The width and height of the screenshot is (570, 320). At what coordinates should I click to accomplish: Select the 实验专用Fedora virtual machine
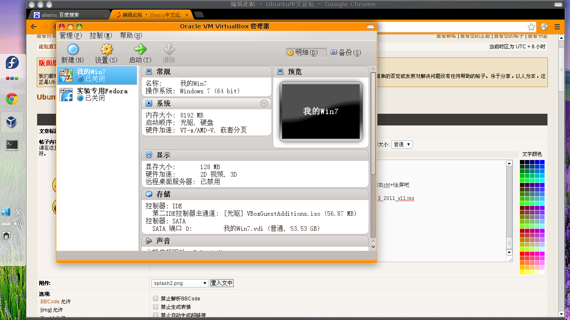click(x=97, y=95)
